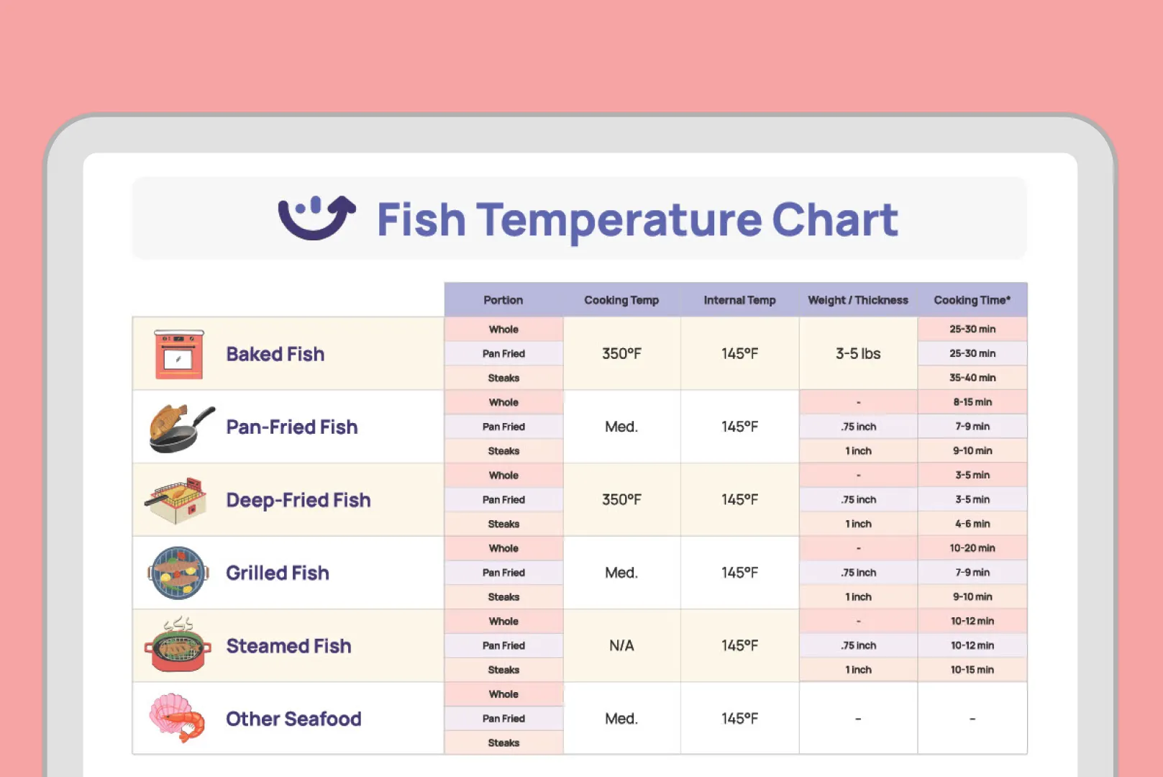This screenshot has height=777, width=1163.
Task: Click the 3-5 lbs weight cell for Baked Fish
Action: pyautogui.click(x=858, y=353)
